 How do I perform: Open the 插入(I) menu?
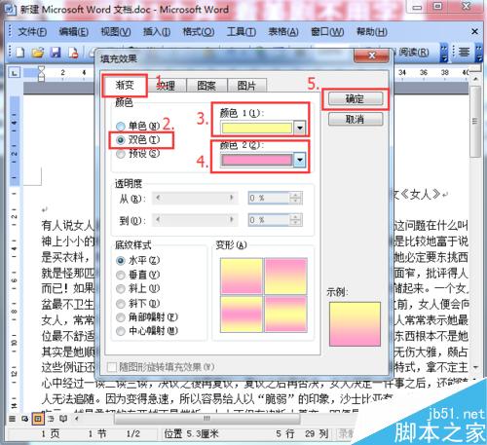point(157,32)
